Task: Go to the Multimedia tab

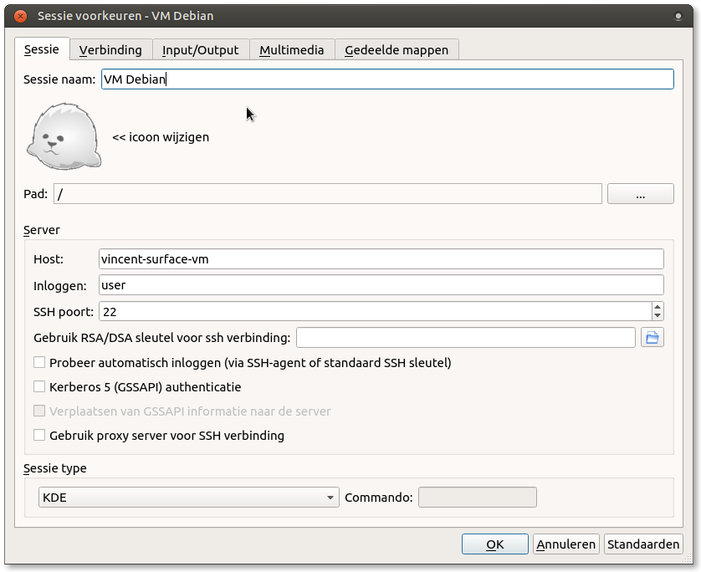Action: [x=291, y=50]
